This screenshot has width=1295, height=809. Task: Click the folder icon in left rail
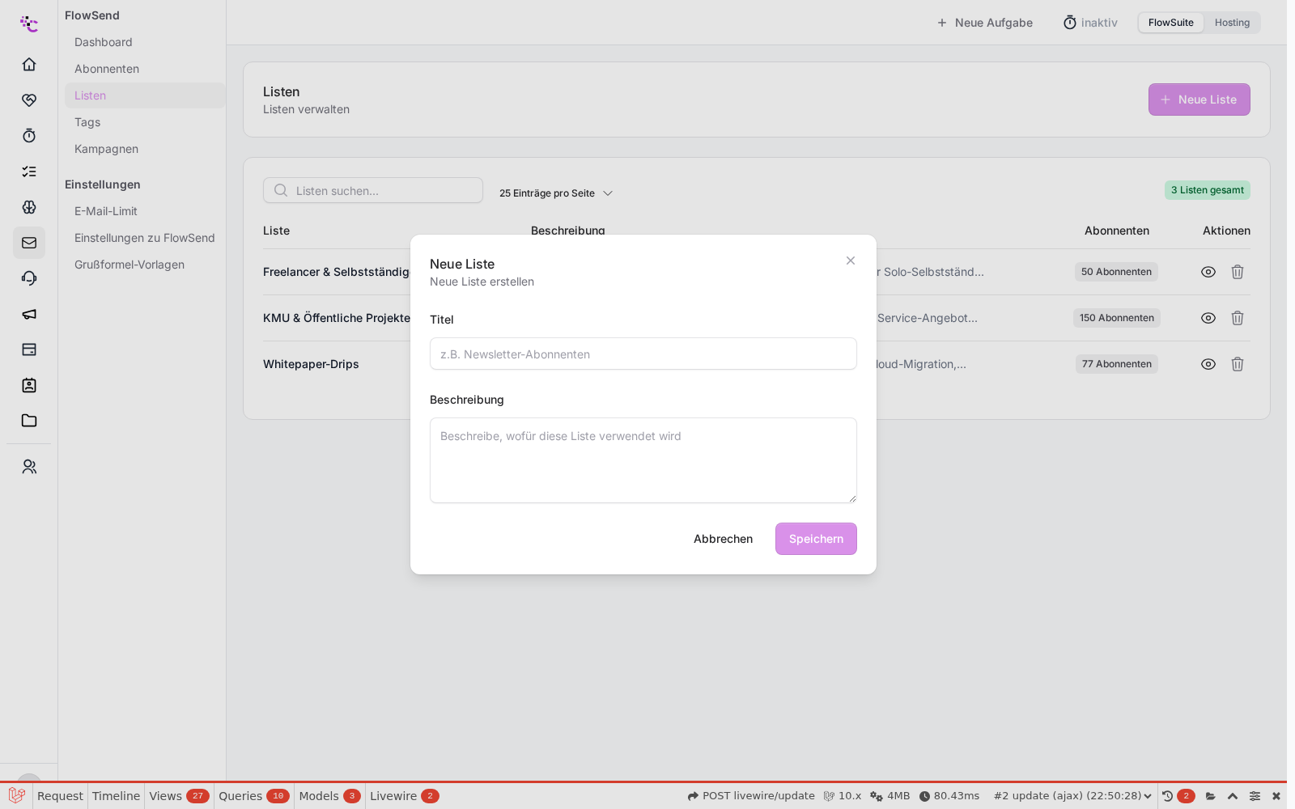pos(29,421)
